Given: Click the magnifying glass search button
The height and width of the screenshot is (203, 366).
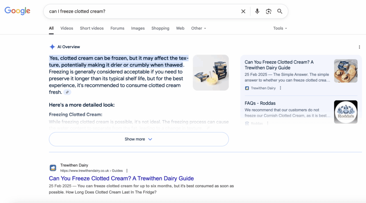Looking at the screenshot, I should [280, 11].
